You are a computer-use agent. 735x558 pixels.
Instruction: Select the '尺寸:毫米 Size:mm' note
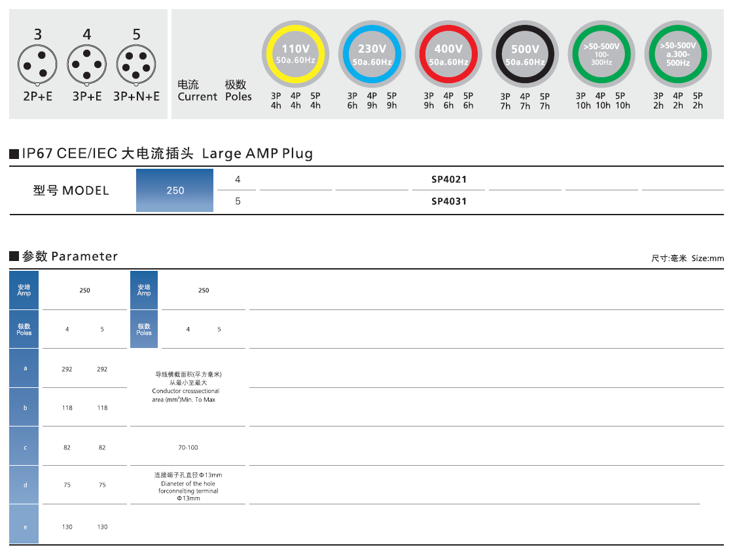687,258
